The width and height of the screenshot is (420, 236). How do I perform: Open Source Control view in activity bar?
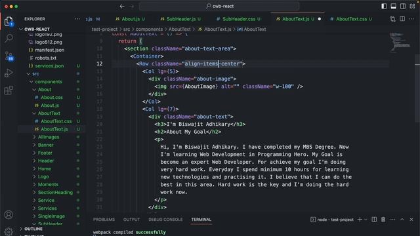click(9, 56)
